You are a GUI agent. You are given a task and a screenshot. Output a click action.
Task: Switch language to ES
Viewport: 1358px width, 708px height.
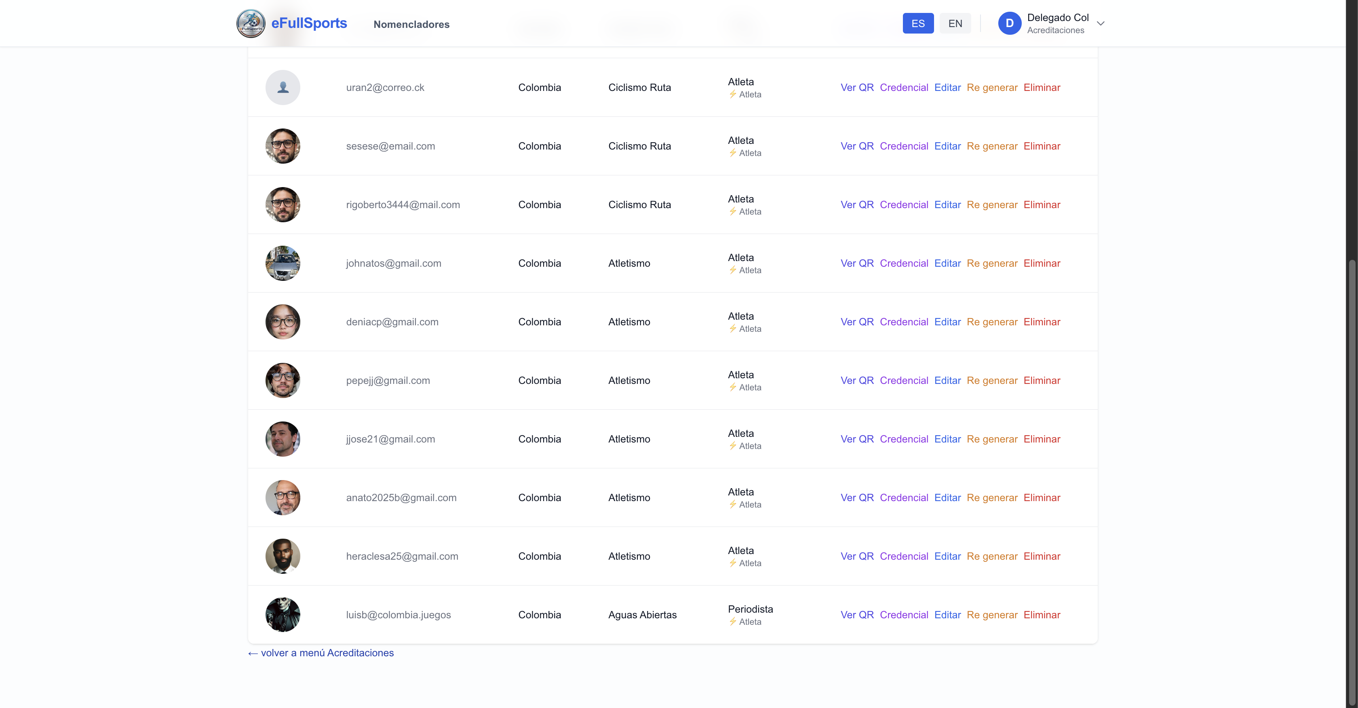point(917,24)
